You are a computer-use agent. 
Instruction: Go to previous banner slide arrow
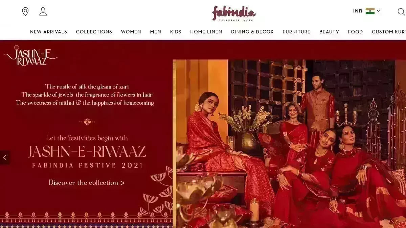tap(5, 157)
